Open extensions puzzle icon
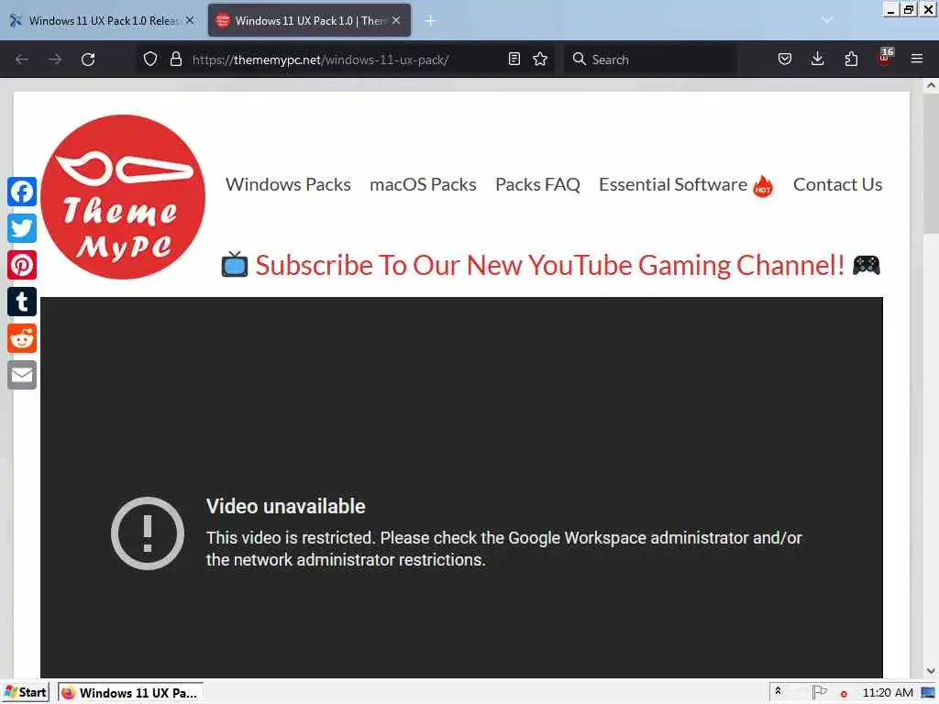 [851, 59]
